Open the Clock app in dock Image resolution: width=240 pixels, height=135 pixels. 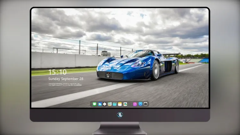point(105,104)
